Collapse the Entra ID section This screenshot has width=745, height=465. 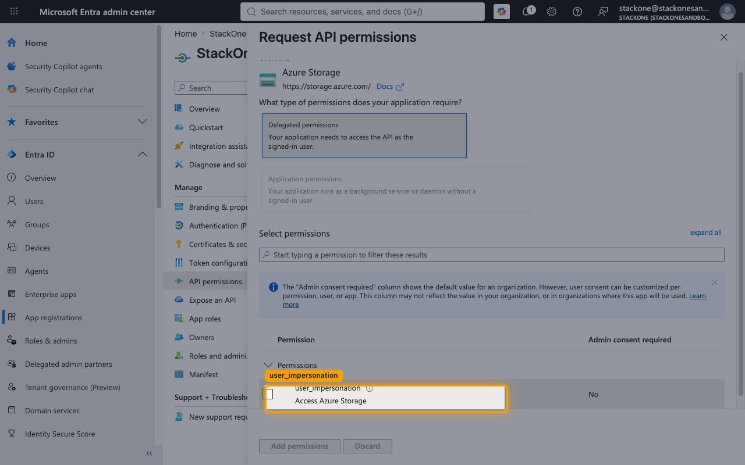click(x=142, y=155)
